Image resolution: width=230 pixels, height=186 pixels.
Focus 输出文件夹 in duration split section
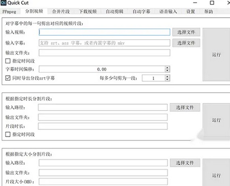103,117
